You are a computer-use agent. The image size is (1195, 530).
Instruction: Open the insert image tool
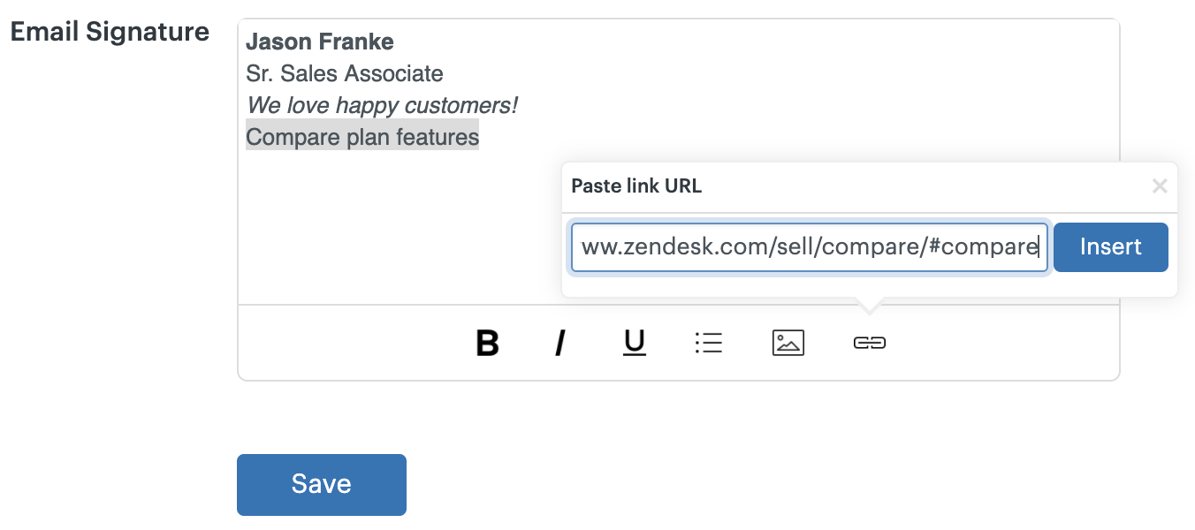point(787,343)
